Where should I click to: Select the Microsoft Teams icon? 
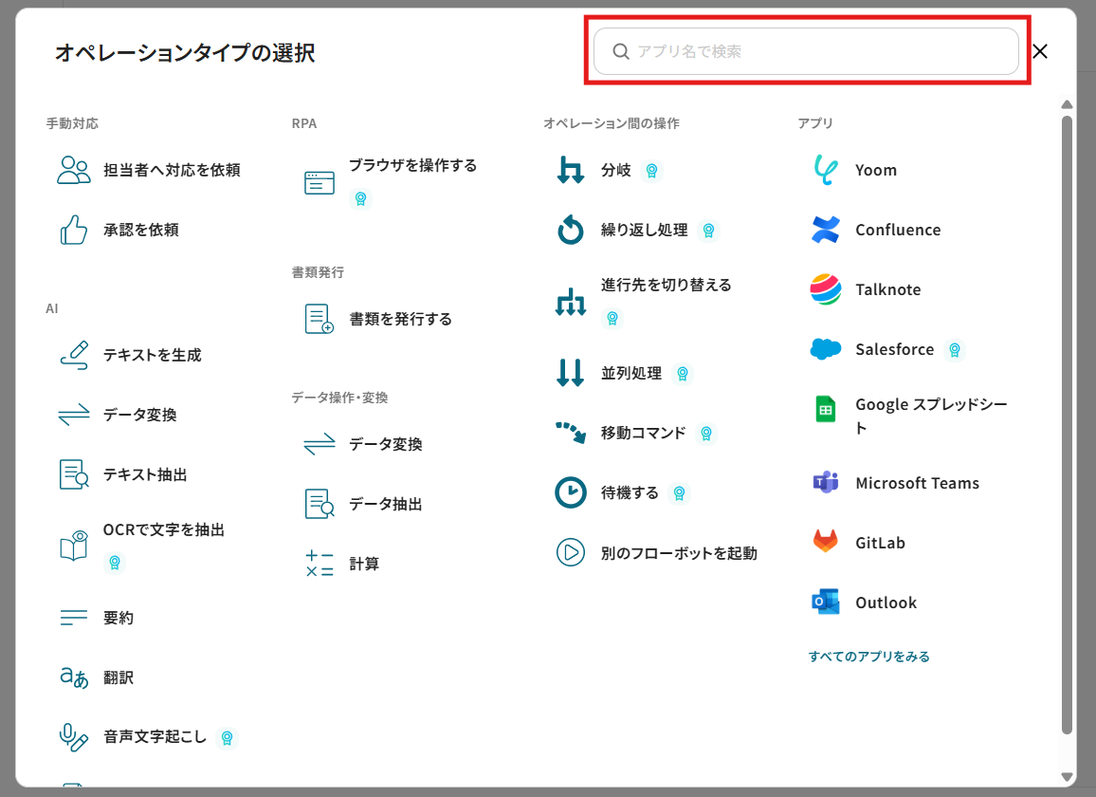(x=826, y=483)
